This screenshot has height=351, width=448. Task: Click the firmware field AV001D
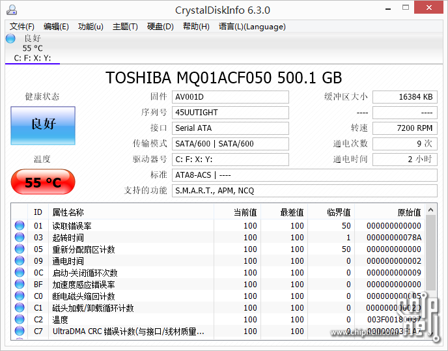click(231, 97)
